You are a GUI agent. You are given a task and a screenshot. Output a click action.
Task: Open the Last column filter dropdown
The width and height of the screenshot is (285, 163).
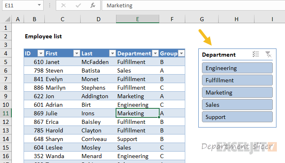click(112, 53)
